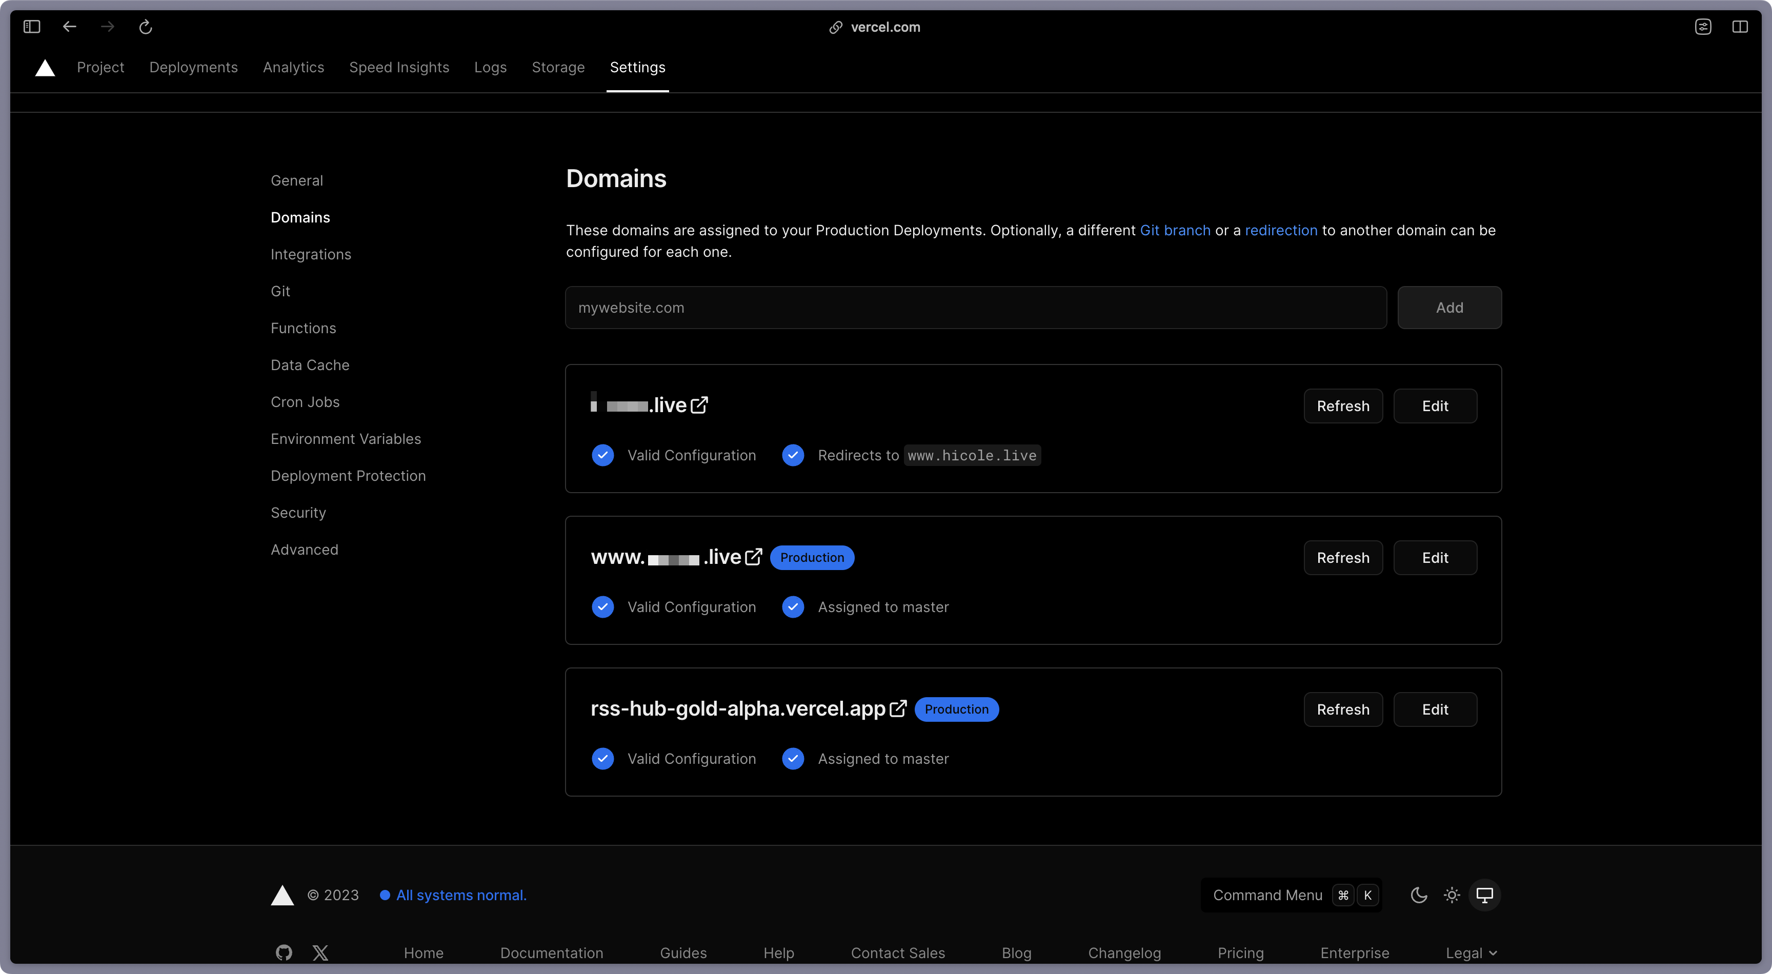Select system theme with the monitor icon
This screenshot has height=974, width=1772.
point(1485,895)
